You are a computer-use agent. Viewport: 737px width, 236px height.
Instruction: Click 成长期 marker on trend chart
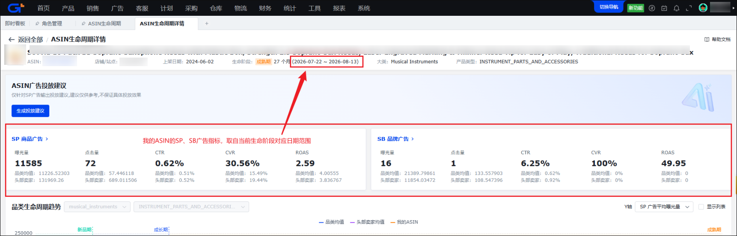(x=161, y=230)
